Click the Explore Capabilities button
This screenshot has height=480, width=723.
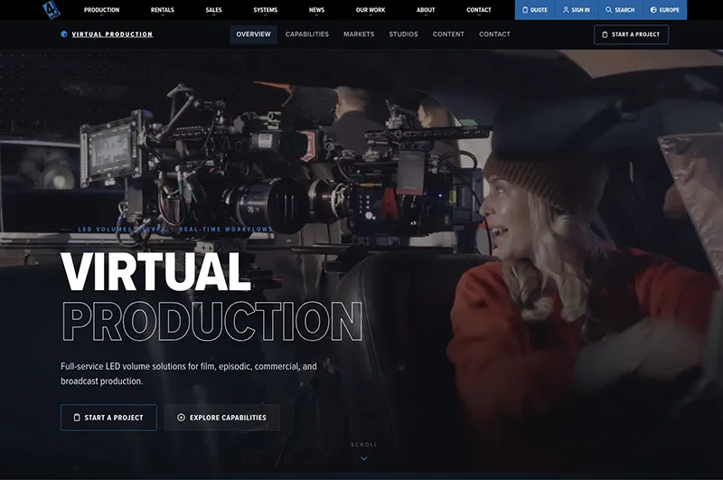pyautogui.click(x=222, y=418)
